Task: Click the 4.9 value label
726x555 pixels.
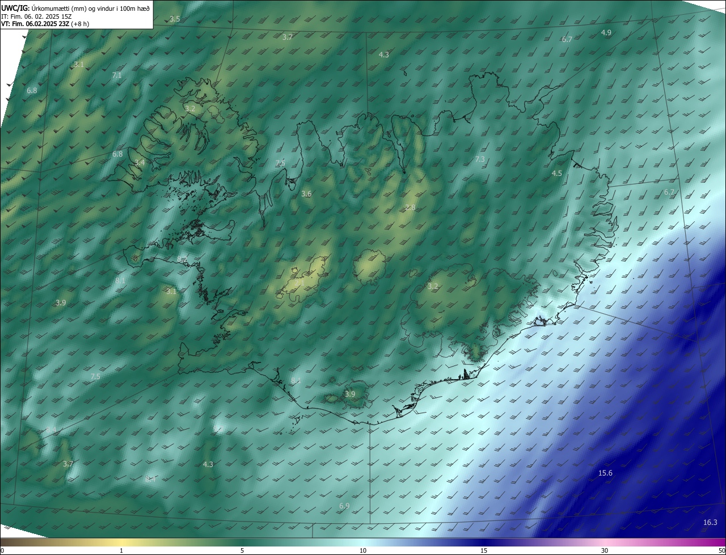Action: 606,33
